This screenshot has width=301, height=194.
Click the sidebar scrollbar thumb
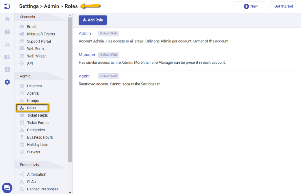70,90
